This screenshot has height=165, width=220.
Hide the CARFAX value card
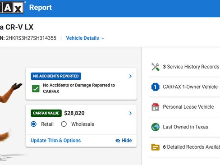pyautogui.click(x=124, y=141)
